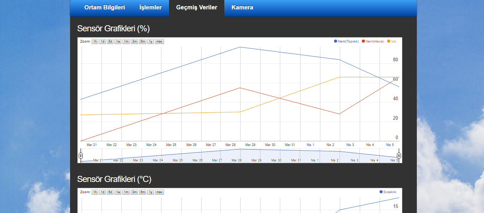Select 1y zoom on temperature chart
Screen dimensions: 484x213
point(151,192)
